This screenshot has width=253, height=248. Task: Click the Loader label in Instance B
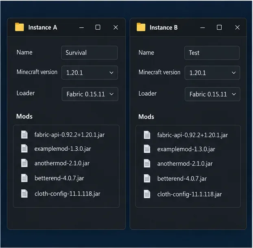click(148, 93)
